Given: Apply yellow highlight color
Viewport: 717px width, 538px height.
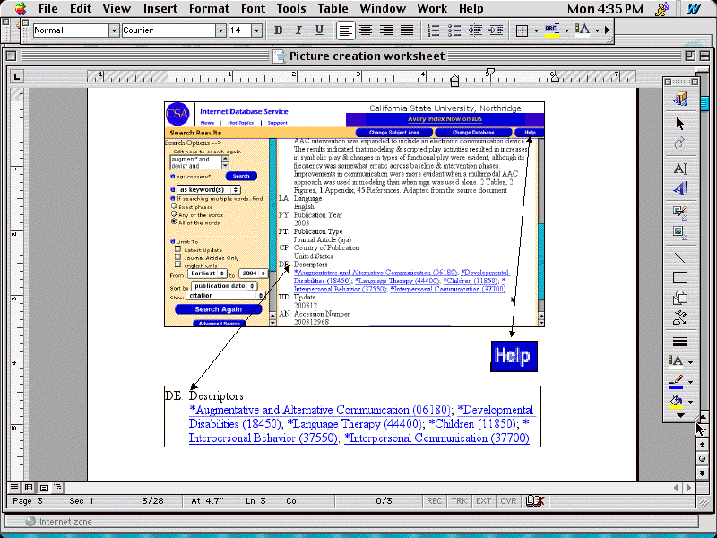Looking at the screenshot, I should point(552,30).
